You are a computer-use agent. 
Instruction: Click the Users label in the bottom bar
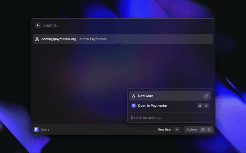coord(45,130)
